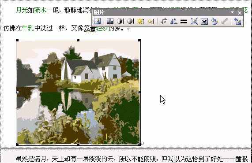Click the left-middle sizing handle of picture
252x163 pixels.
(x=17, y=92)
